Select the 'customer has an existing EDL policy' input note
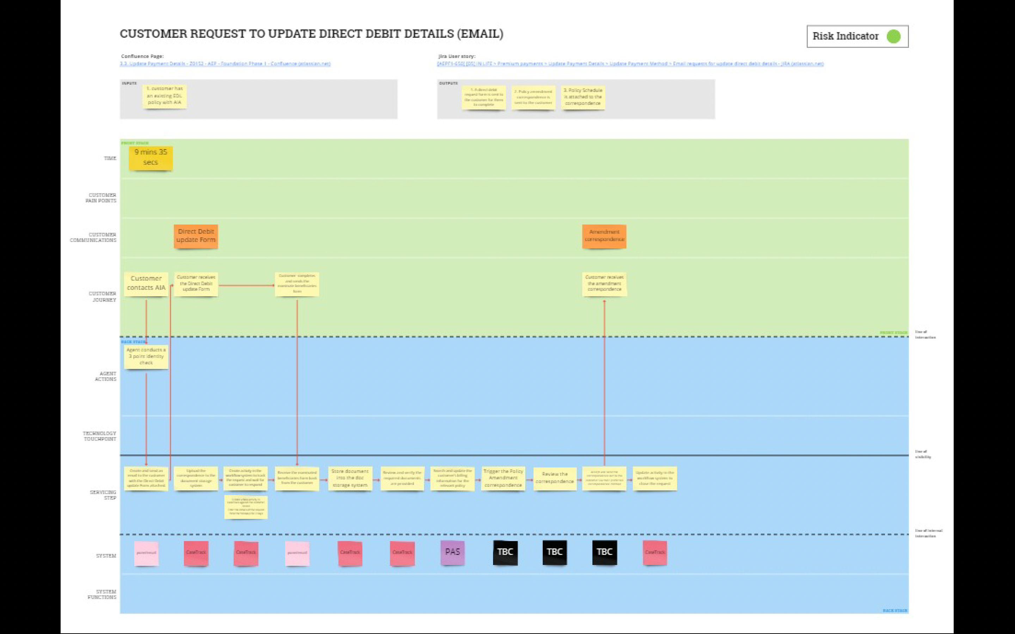This screenshot has height=634, width=1015. pos(165,96)
